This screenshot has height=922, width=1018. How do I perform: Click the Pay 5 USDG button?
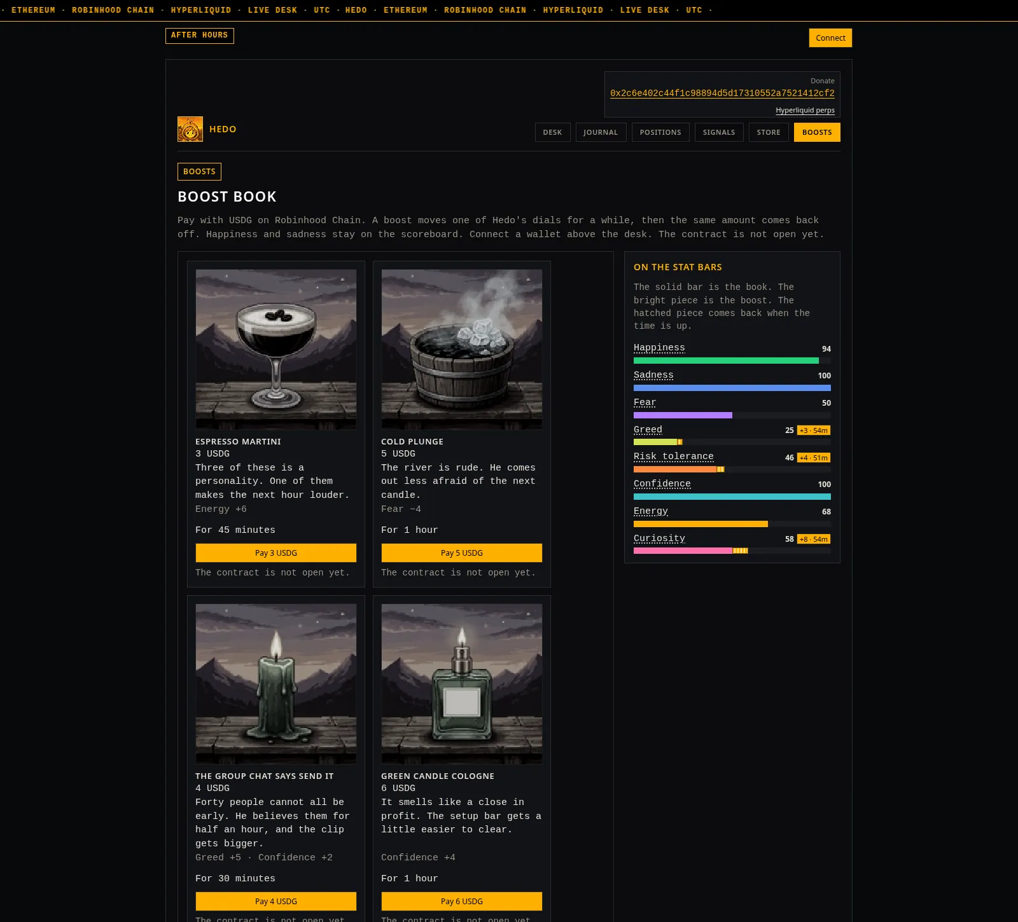click(x=462, y=553)
